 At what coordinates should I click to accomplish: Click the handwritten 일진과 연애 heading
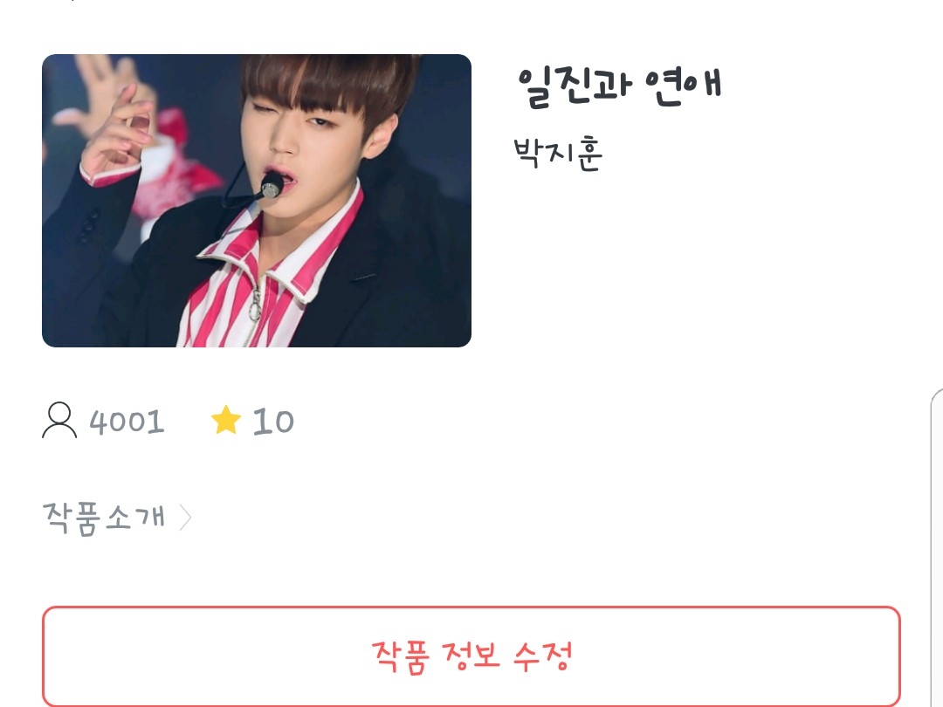pos(619,87)
